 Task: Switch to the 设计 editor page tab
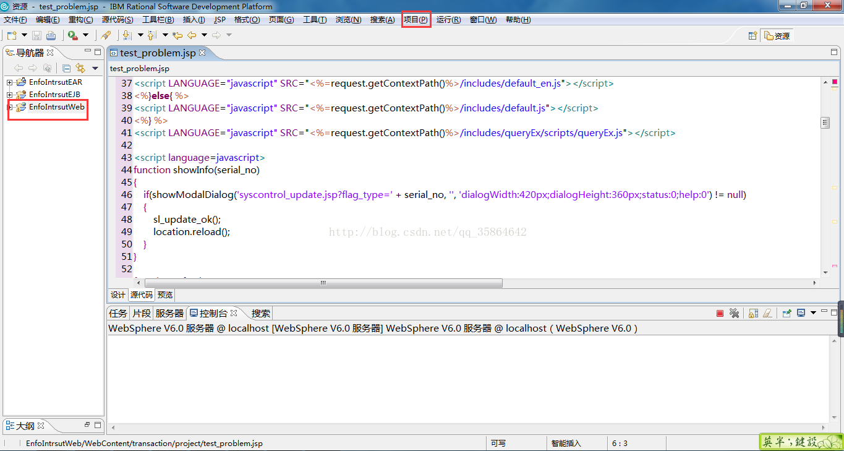point(117,295)
